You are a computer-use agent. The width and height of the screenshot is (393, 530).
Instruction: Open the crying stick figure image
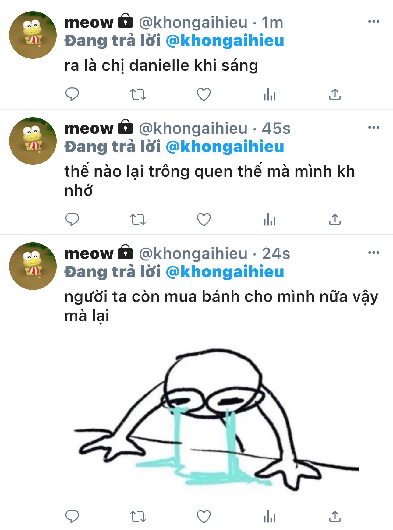click(x=216, y=419)
